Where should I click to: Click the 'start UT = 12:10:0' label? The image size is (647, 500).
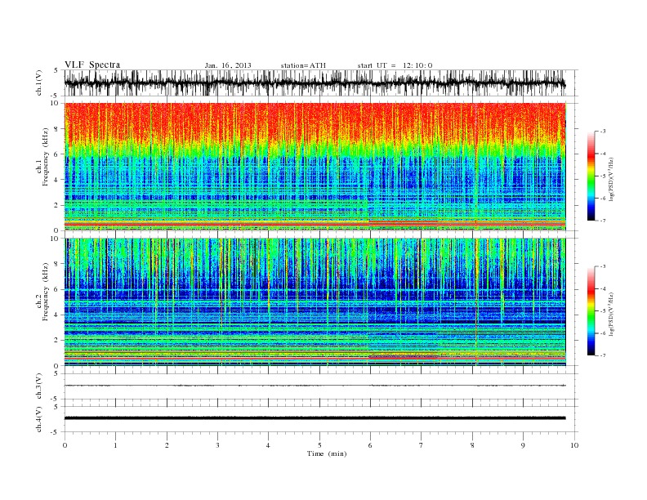pyautogui.click(x=395, y=65)
